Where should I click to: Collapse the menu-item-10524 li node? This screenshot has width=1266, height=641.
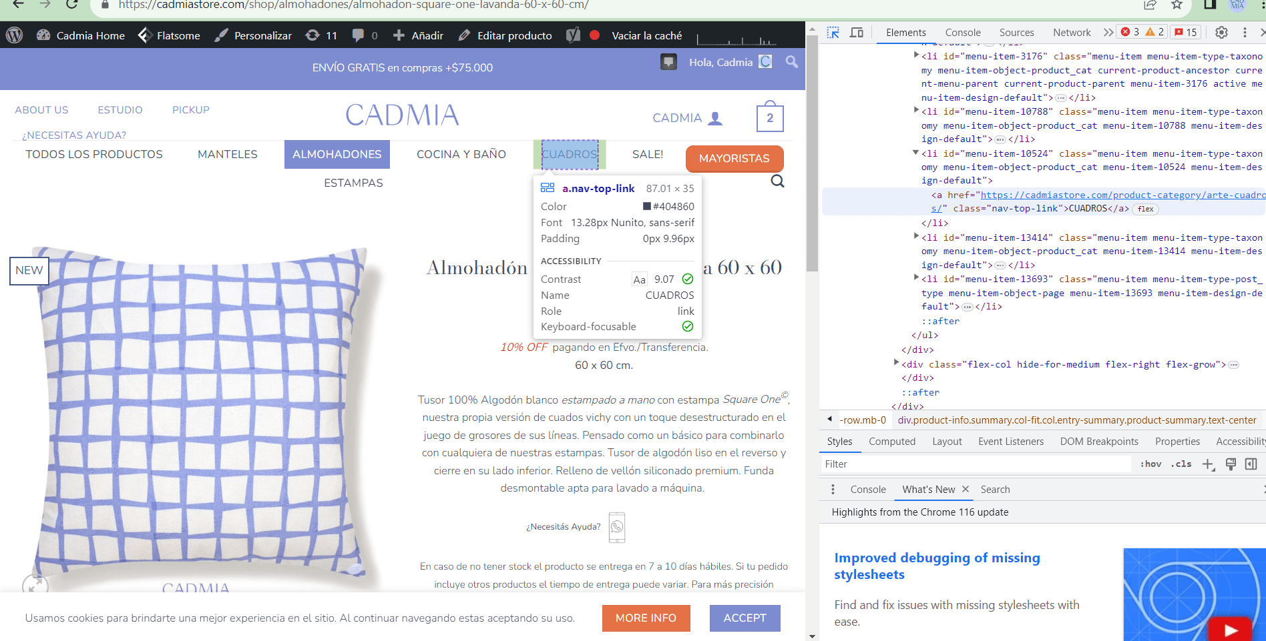coord(916,153)
